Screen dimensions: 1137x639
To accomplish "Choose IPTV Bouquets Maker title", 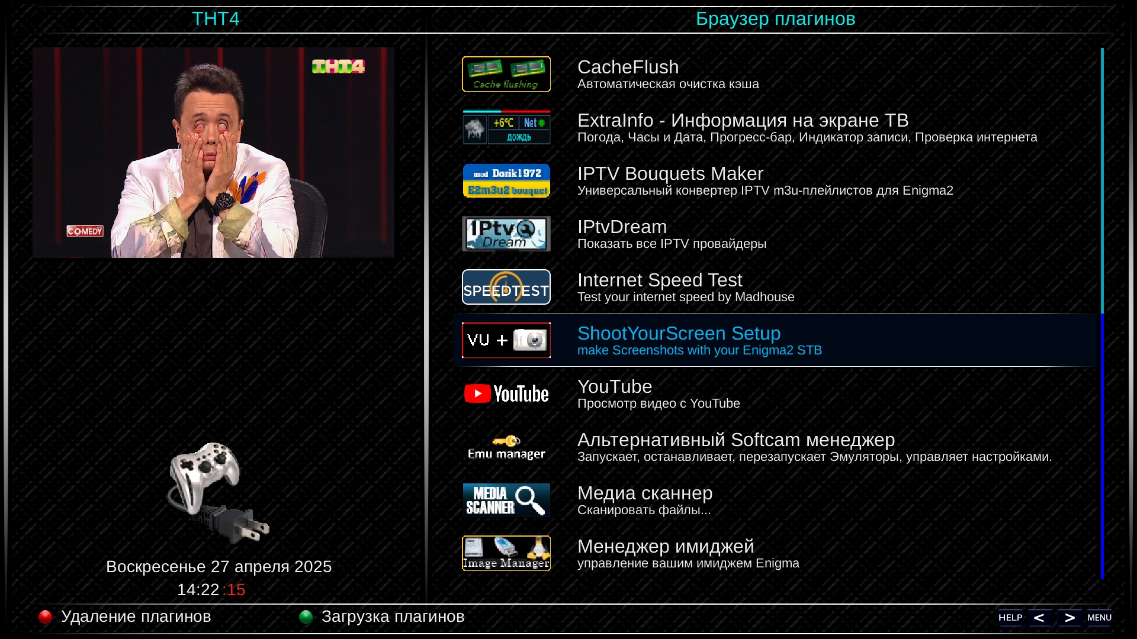I will [670, 173].
